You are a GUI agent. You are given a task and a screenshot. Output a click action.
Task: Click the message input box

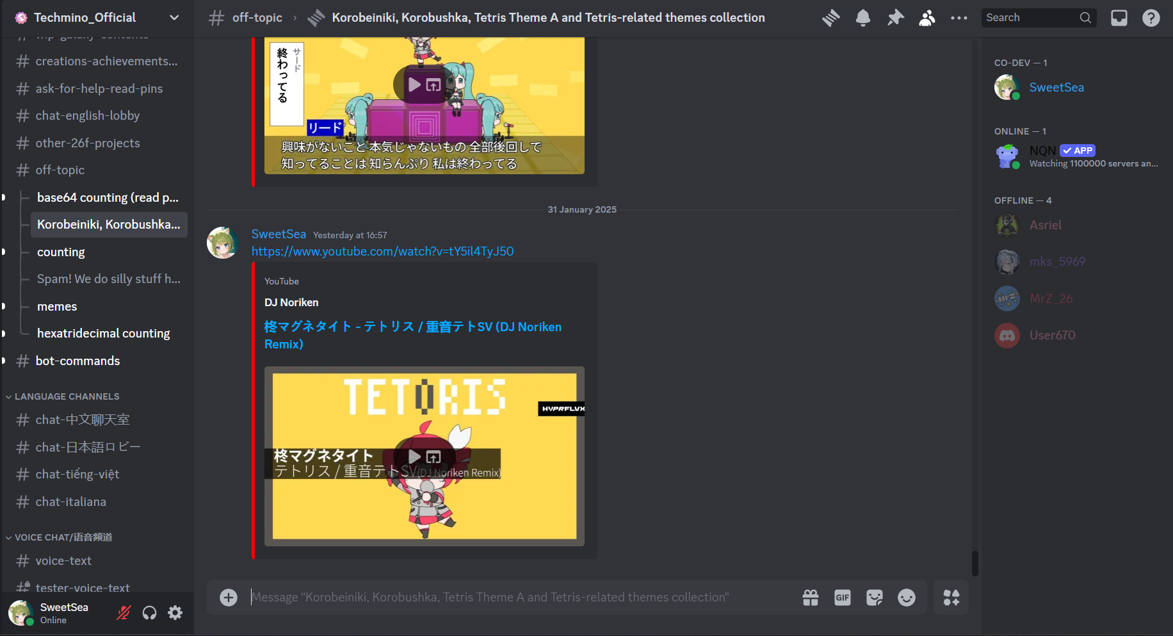point(522,598)
